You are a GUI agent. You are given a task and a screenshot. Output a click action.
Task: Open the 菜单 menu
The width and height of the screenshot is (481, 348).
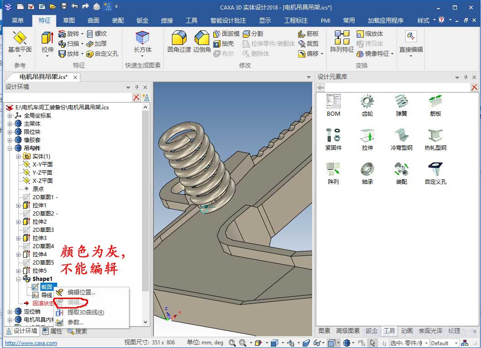18,20
